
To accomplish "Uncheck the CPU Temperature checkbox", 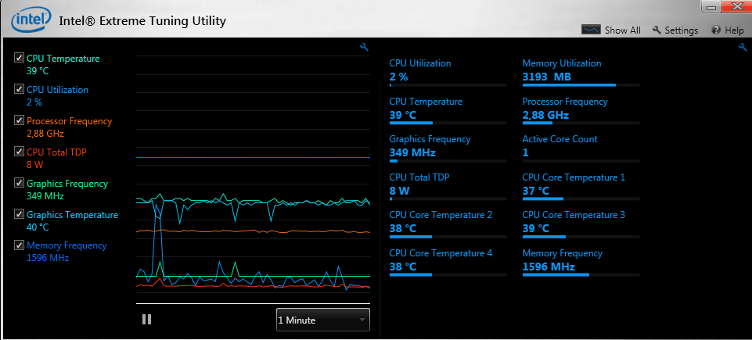I will [19, 58].
